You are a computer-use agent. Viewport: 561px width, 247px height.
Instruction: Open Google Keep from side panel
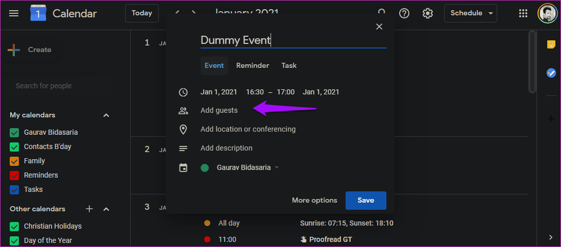551,44
